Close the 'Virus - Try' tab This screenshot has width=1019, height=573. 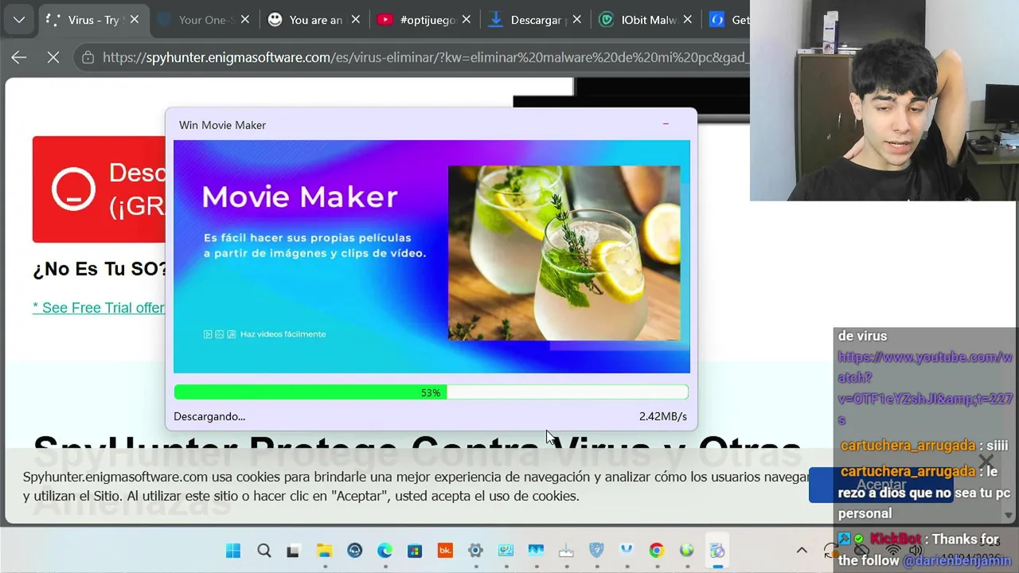point(134,20)
